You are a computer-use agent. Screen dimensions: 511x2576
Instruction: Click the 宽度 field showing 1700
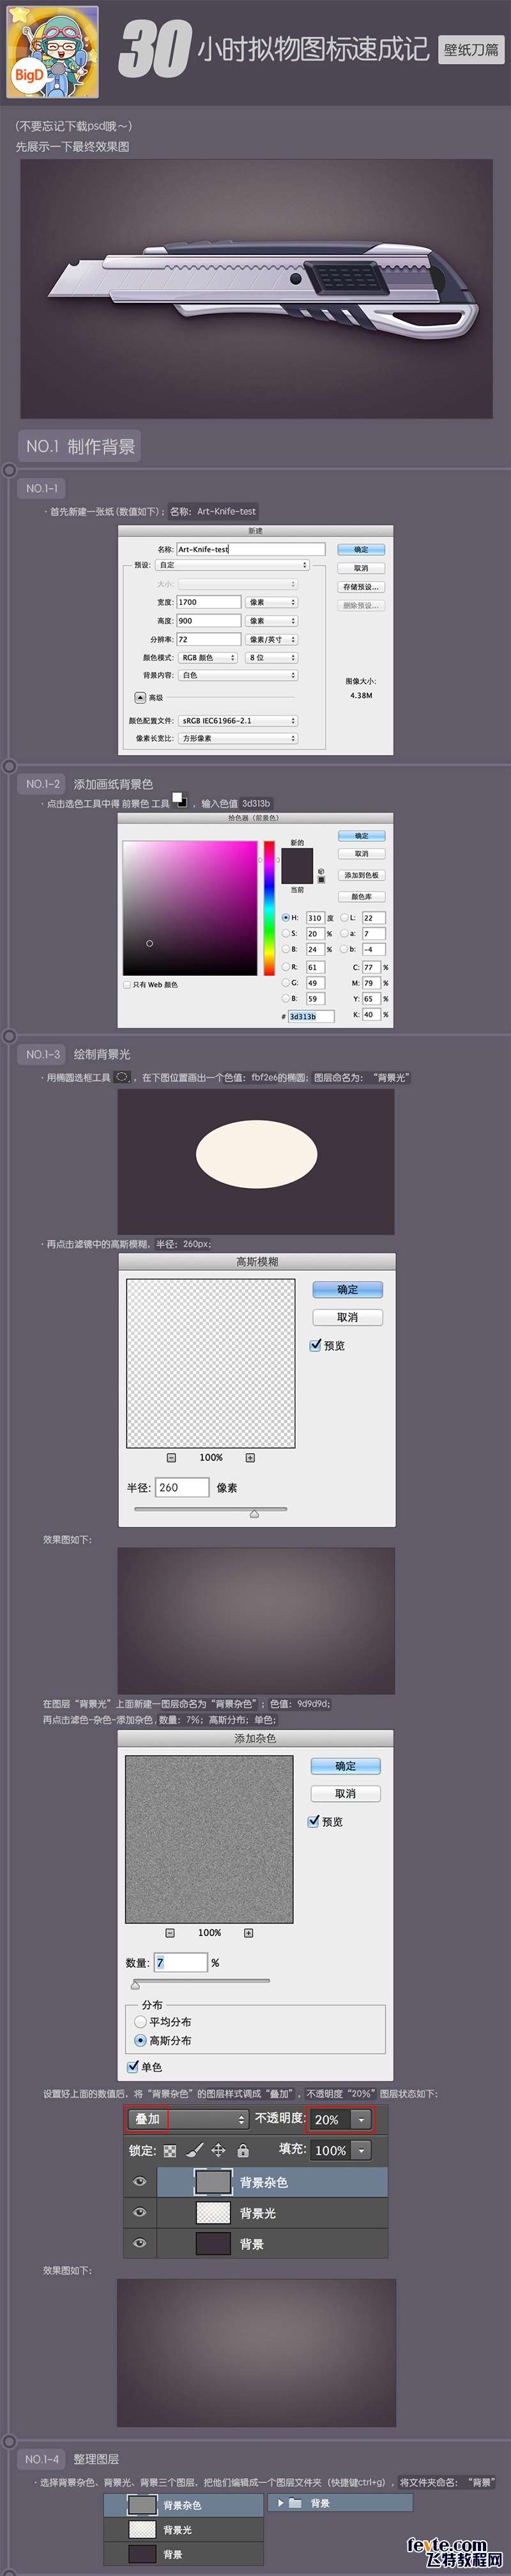[209, 602]
